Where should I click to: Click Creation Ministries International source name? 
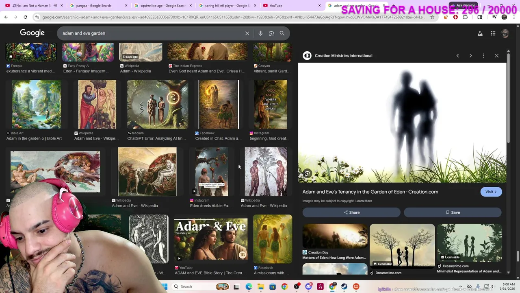point(343,56)
